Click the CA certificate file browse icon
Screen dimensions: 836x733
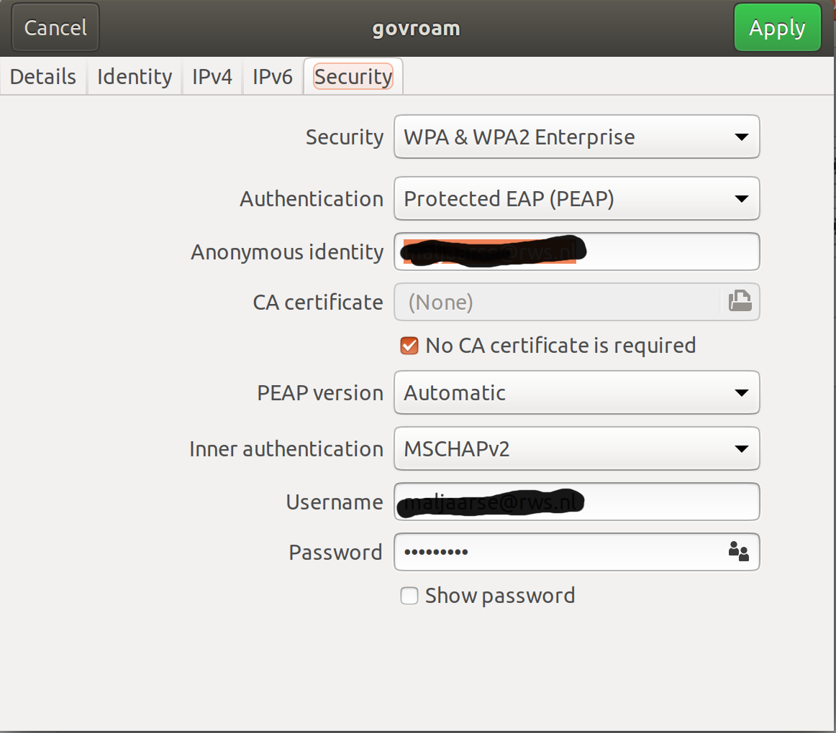click(x=739, y=302)
